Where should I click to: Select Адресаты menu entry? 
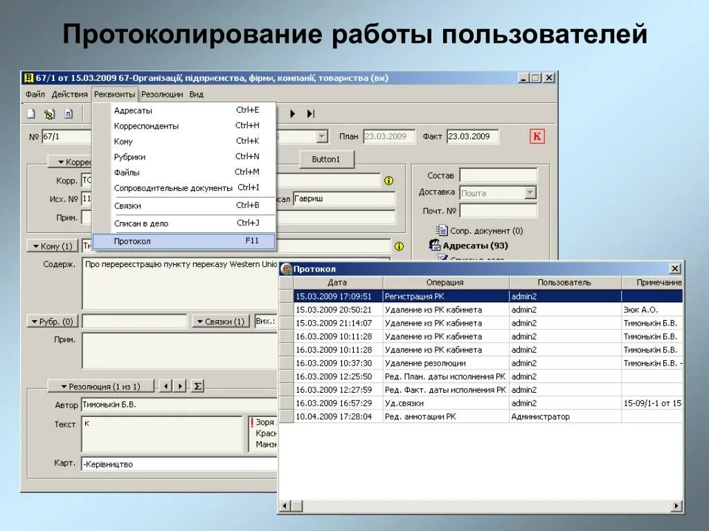click(183, 110)
